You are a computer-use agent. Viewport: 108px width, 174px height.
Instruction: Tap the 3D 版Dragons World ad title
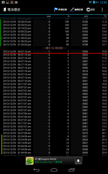[45, 159]
